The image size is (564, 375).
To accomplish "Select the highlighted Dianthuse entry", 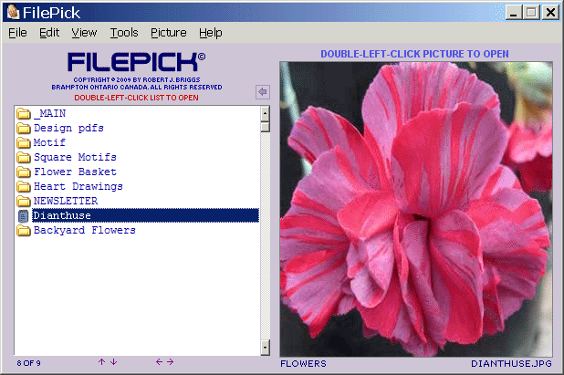I will click(145, 215).
